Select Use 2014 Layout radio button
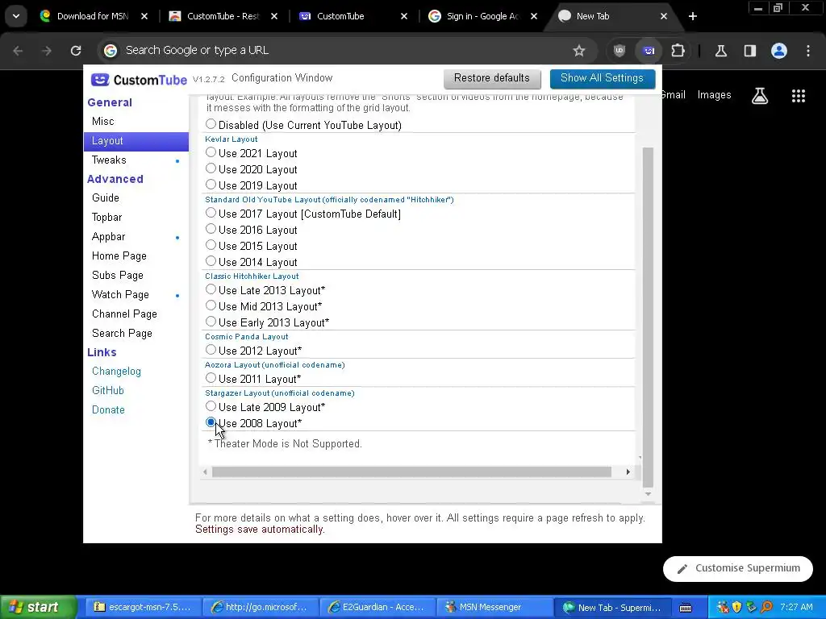 (x=211, y=261)
